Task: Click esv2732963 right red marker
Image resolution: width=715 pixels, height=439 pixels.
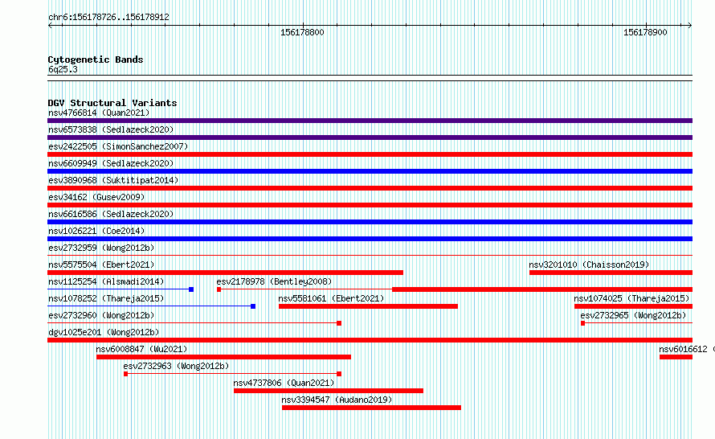Action: (339, 374)
